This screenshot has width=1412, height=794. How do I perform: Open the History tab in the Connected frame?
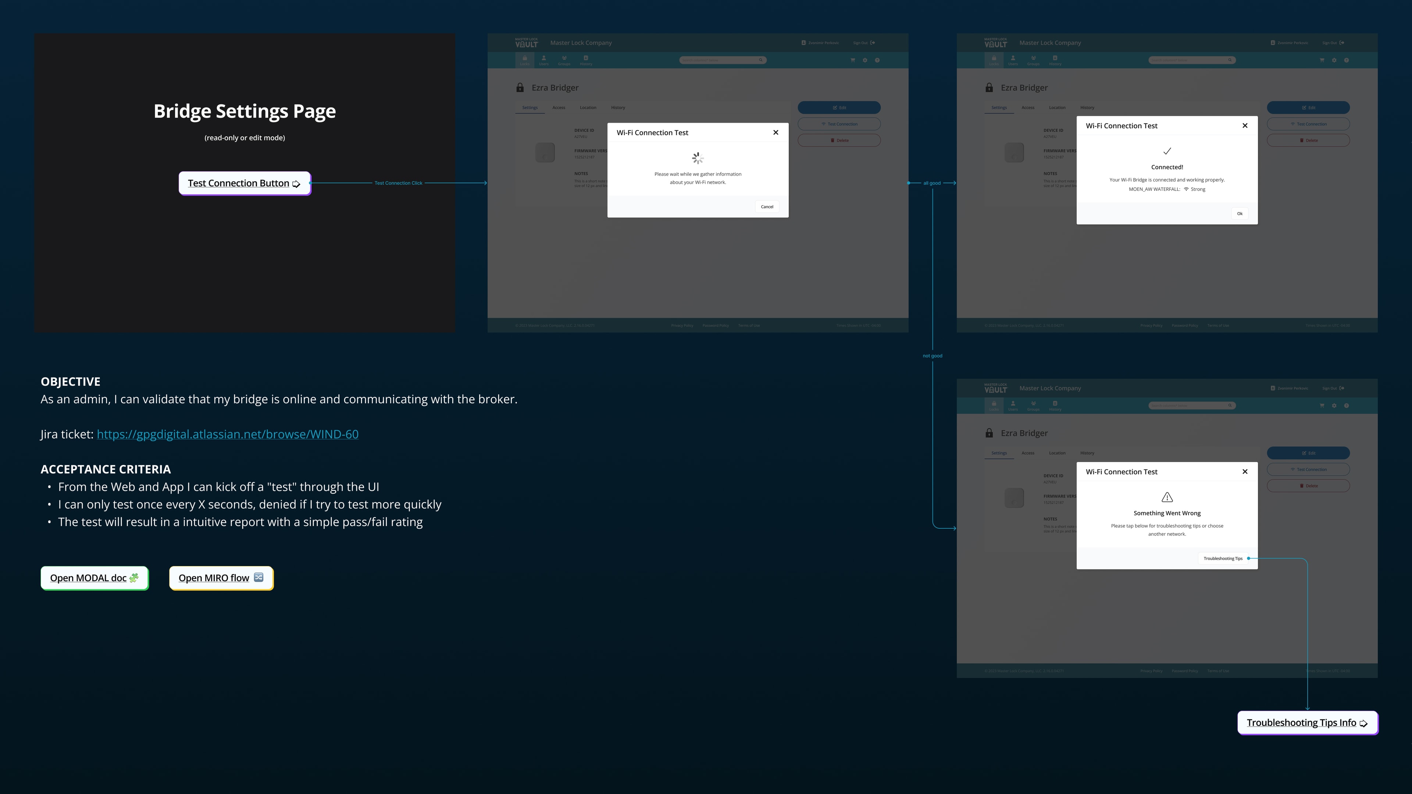point(1087,107)
